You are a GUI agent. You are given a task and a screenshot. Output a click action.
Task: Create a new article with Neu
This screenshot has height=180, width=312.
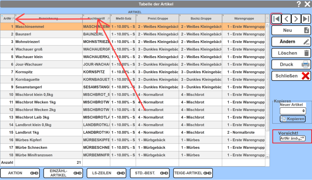tap(291, 30)
